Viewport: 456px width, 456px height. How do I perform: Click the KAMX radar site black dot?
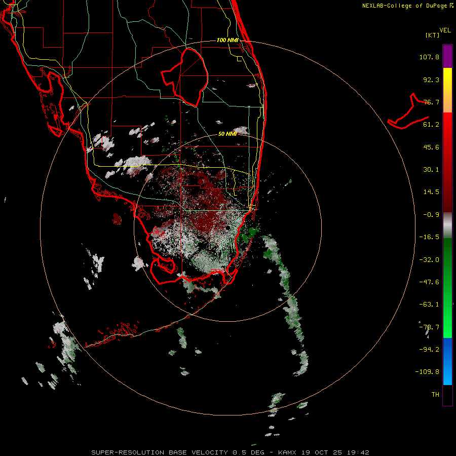point(227,227)
